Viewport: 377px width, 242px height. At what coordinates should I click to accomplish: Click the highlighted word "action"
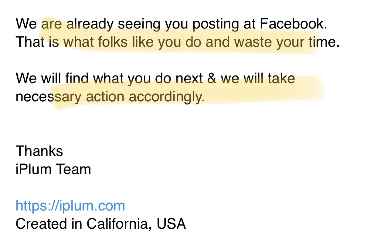pos(105,97)
